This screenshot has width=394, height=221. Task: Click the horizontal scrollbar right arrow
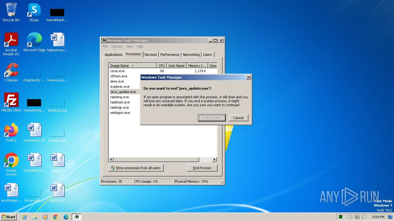click(x=215, y=160)
